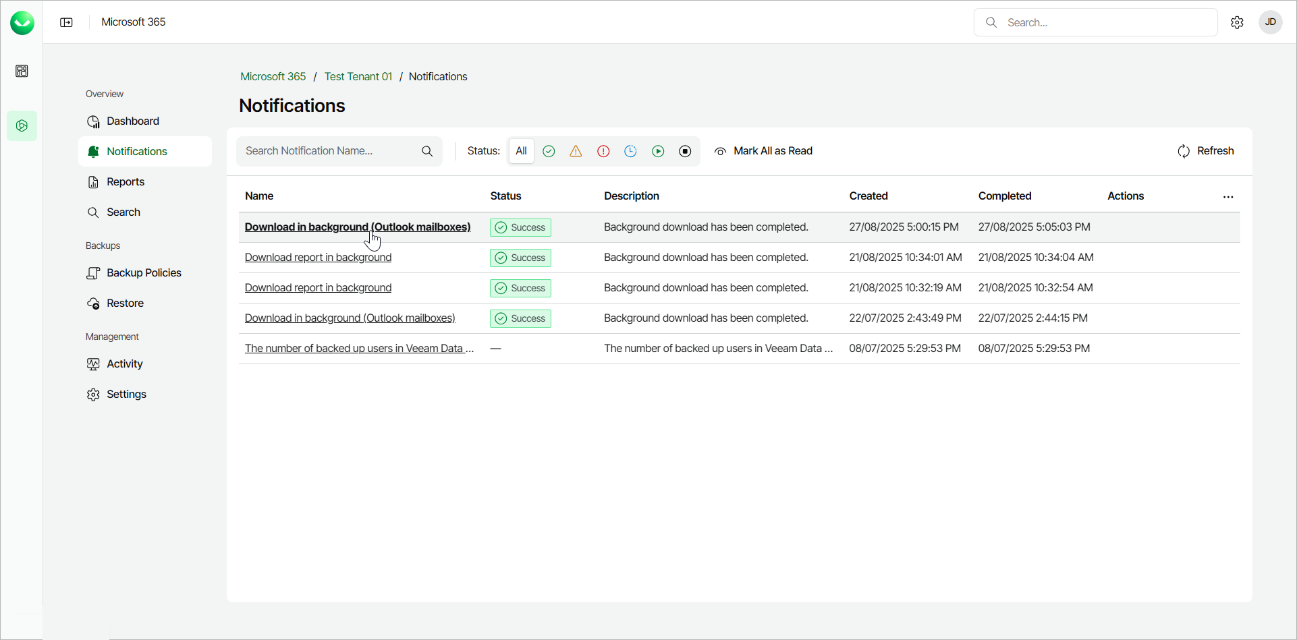Open the grid apps icon in the left rail
Screen dimensions: 1297x640
pos(22,71)
